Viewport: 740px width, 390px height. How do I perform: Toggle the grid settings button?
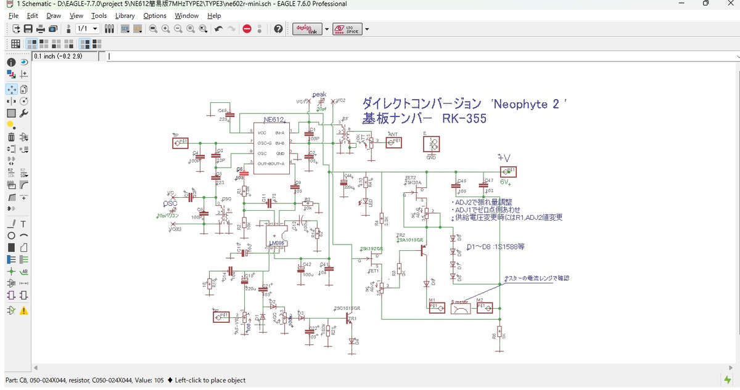coord(15,44)
